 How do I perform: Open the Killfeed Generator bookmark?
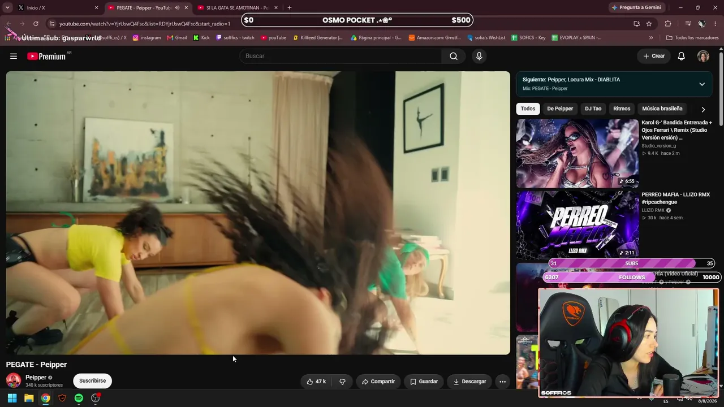coord(318,38)
